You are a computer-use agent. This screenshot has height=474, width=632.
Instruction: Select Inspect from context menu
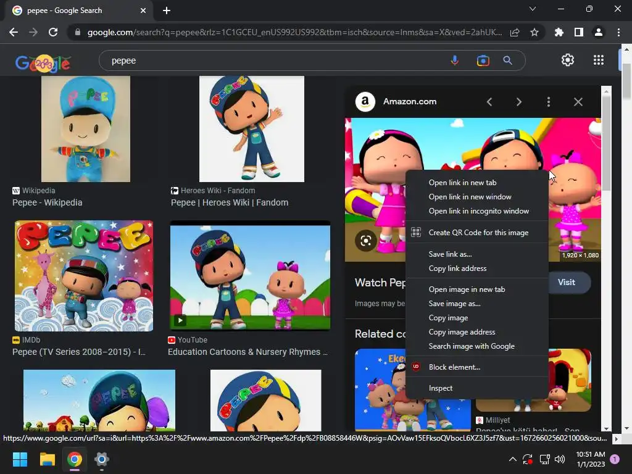tap(477, 388)
